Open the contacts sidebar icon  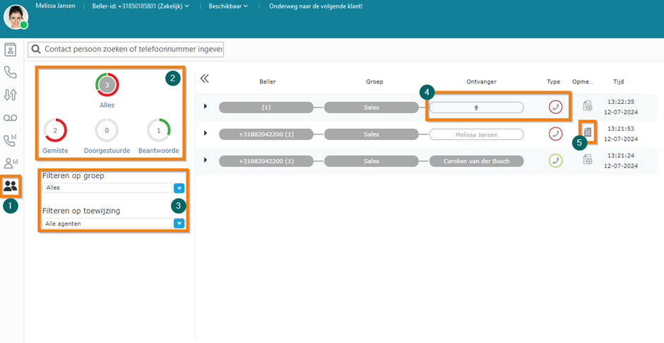coord(10,50)
